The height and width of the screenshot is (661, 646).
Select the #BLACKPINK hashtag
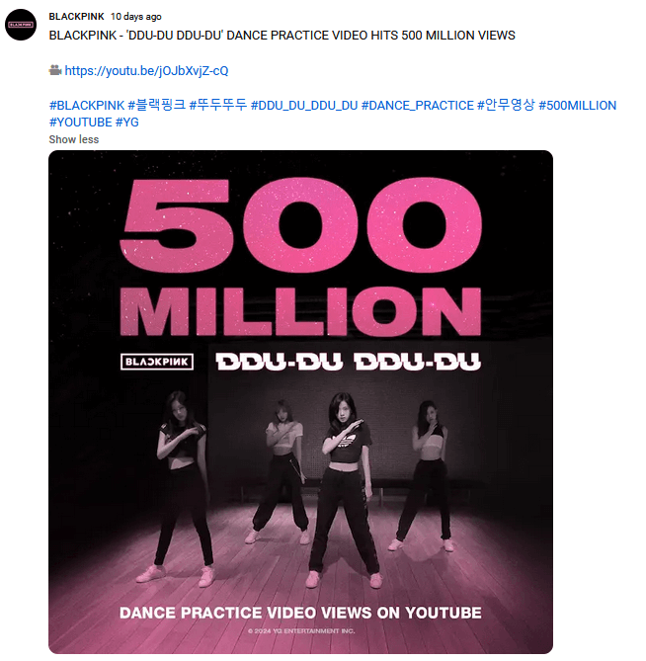point(87,106)
